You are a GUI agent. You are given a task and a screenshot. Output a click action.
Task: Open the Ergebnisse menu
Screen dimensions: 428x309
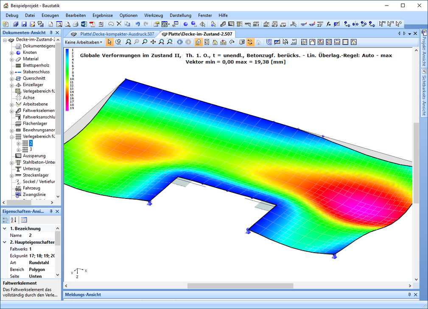click(x=103, y=15)
